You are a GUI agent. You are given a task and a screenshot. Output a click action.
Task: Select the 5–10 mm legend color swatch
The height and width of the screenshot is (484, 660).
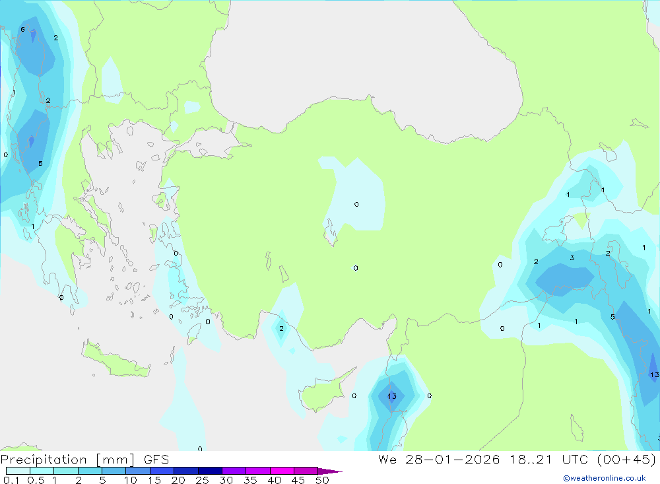tap(114, 471)
